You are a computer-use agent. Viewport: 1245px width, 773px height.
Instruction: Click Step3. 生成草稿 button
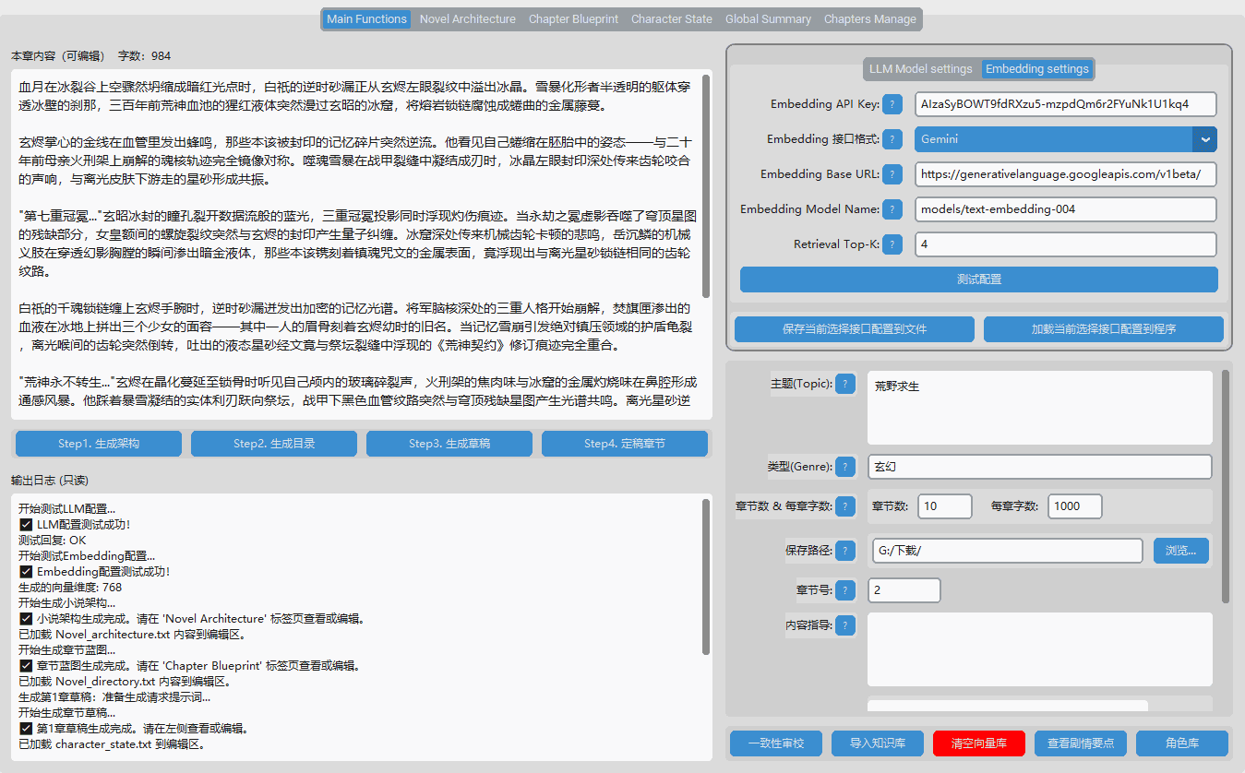pos(449,444)
